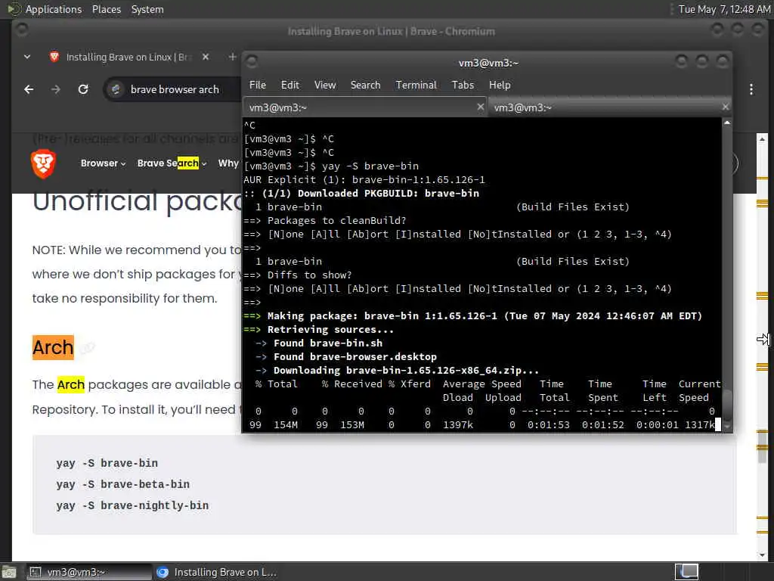This screenshot has height=581, width=774.
Task: Click the 'yay -S brave-beta-bin' code line
Action: click(123, 485)
